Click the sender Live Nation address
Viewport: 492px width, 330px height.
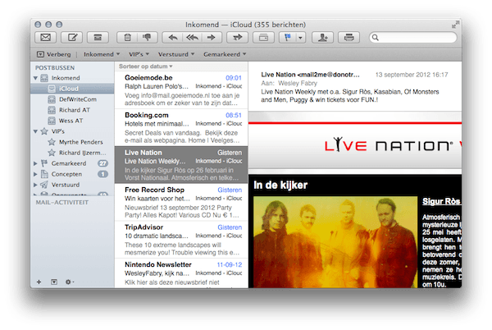click(310, 75)
